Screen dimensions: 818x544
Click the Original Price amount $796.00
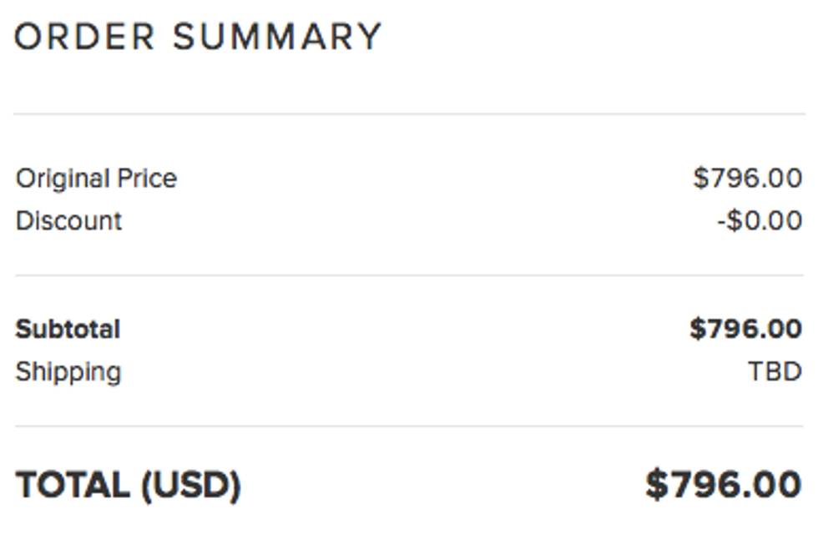pyautogui.click(x=747, y=179)
